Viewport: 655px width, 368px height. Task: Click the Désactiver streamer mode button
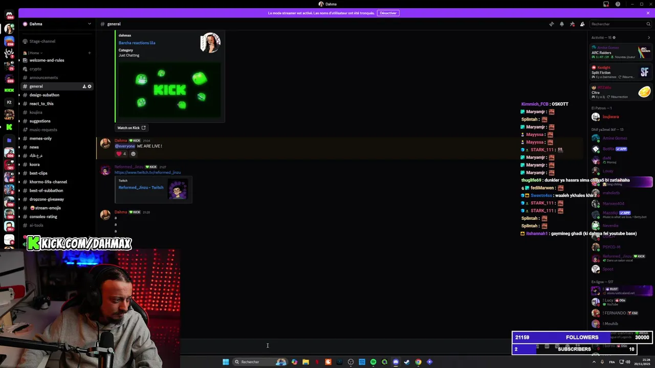coord(388,13)
